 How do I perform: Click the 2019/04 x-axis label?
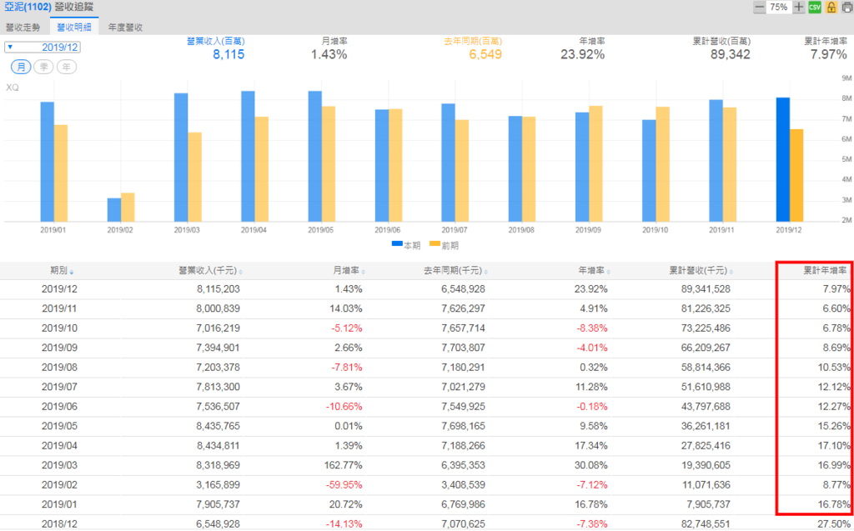tap(254, 230)
